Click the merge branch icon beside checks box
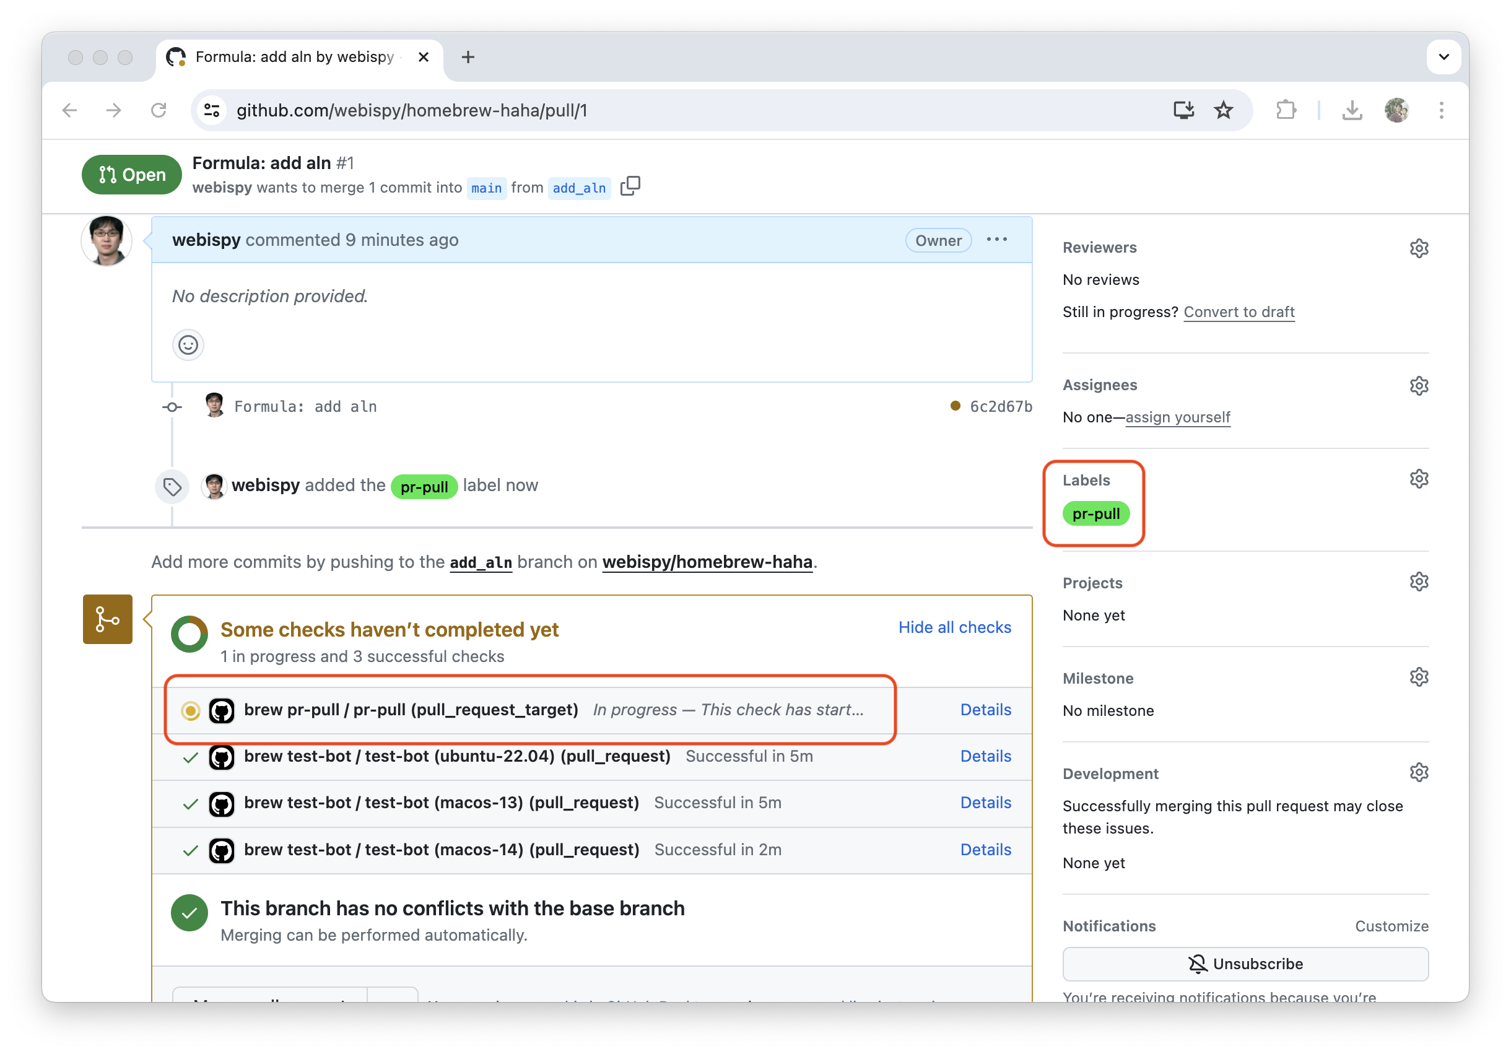This screenshot has height=1054, width=1511. tap(107, 619)
